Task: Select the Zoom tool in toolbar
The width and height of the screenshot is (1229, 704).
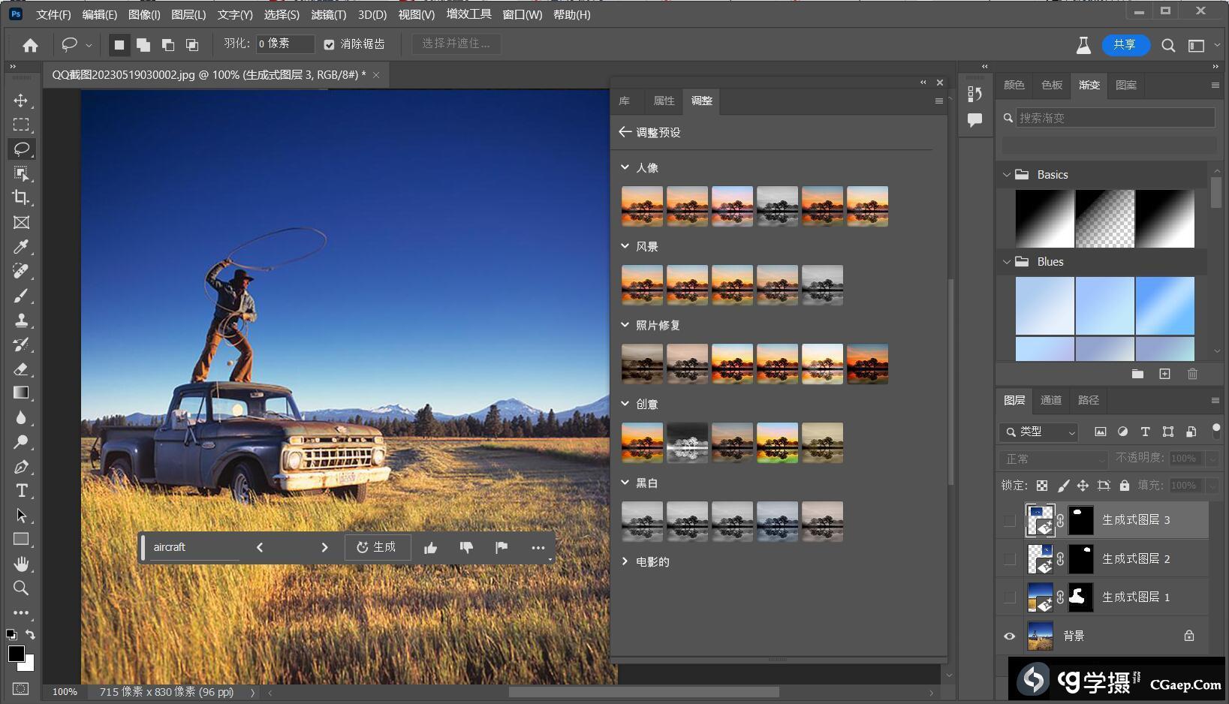Action: [21, 588]
